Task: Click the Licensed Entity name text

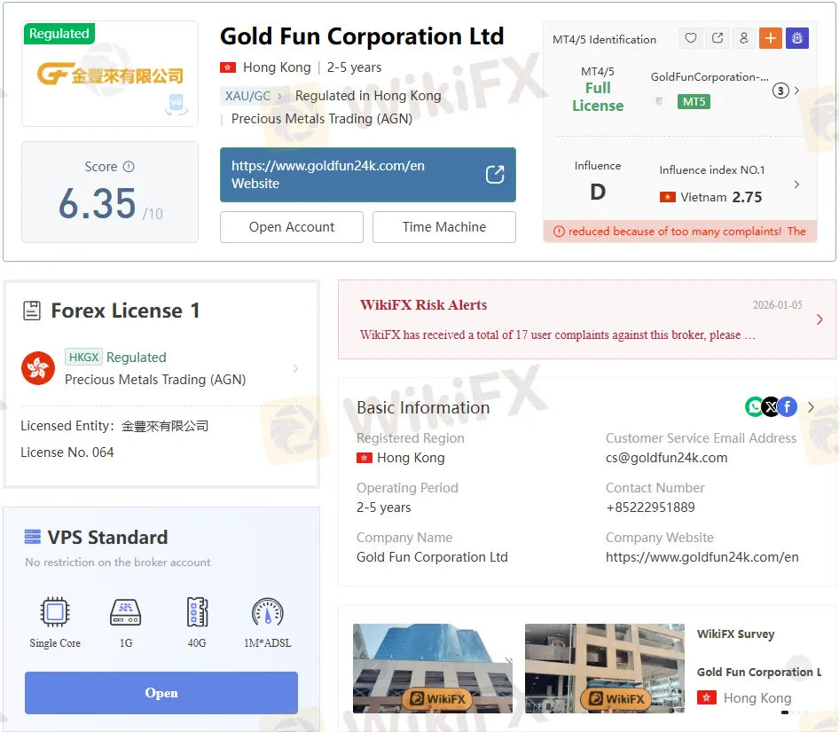Action: click(165, 426)
